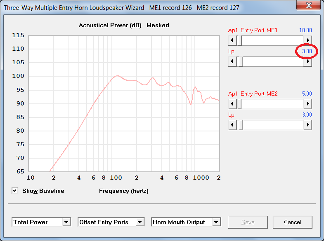The image size is (324, 241).
Task: Click right arrow of ME1 Ap1 slider
Action: point(307,40)
